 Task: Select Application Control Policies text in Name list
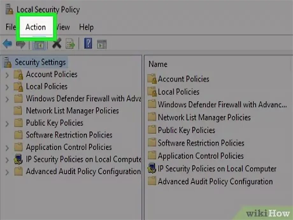click(201, 156)
